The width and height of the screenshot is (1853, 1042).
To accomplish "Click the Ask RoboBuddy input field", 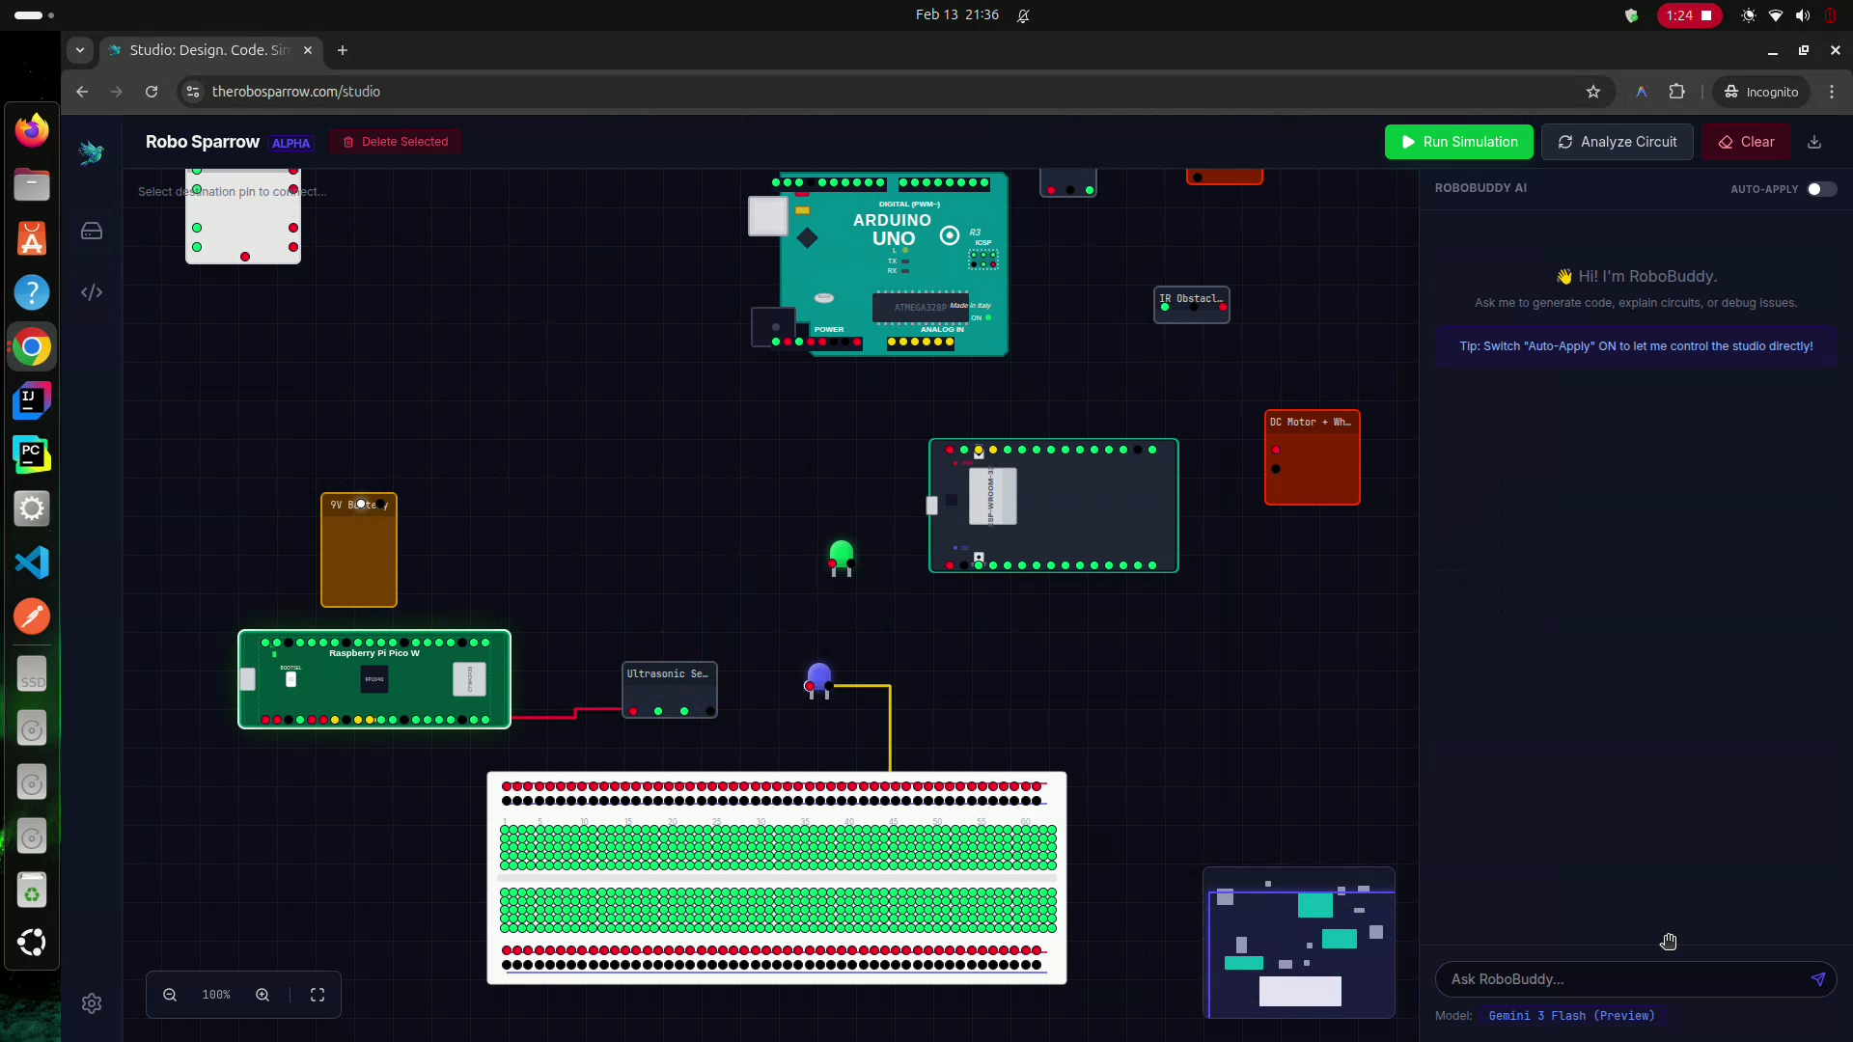I will [1621, 979].
